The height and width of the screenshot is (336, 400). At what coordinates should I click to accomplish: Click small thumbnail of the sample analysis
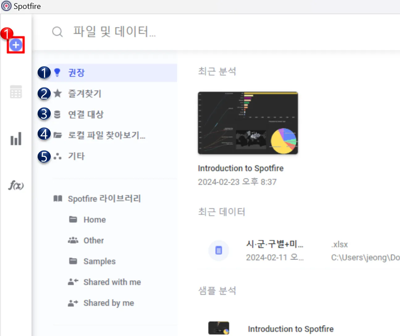219,328
